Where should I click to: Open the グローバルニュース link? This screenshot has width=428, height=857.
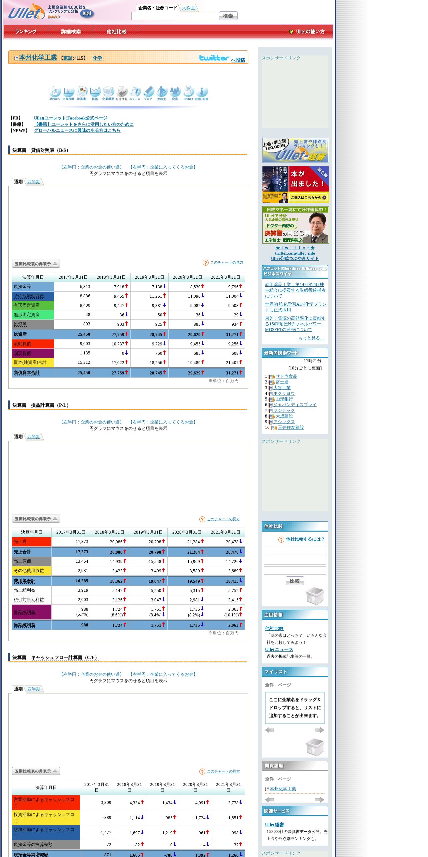[x=77, y=130]
